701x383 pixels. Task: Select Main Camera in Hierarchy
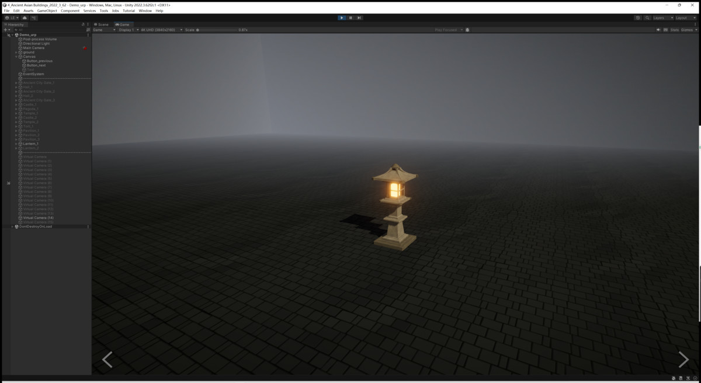click(x=33, y=48)
